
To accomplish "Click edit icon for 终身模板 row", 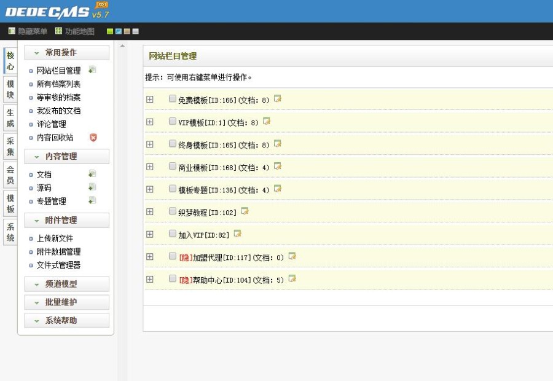I will click(278, 144).
